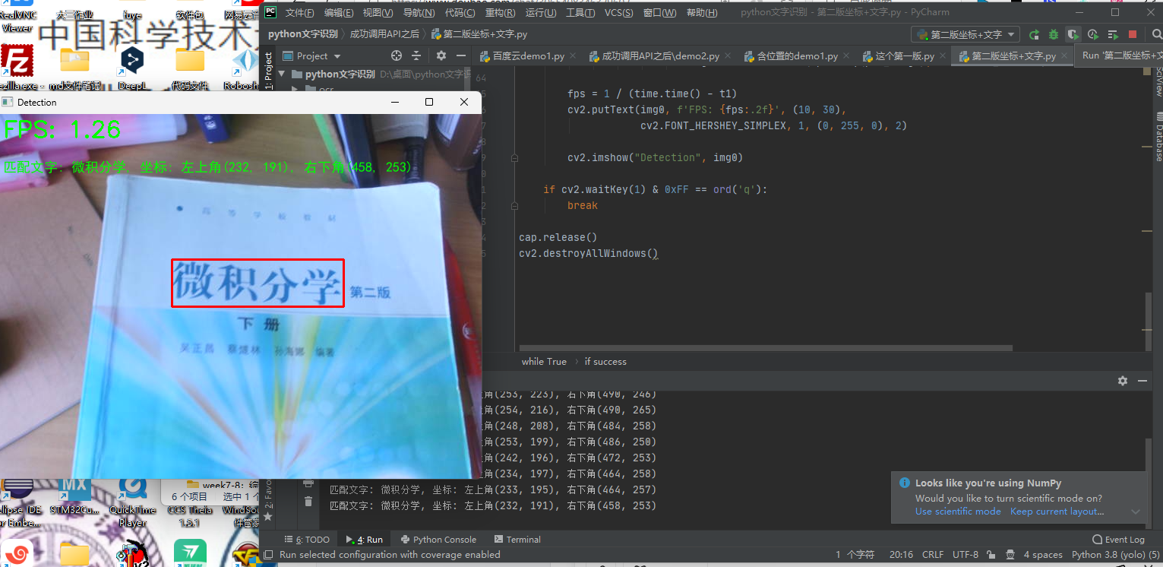Click 'while True' editor breadcrumb

coord(544,361)
